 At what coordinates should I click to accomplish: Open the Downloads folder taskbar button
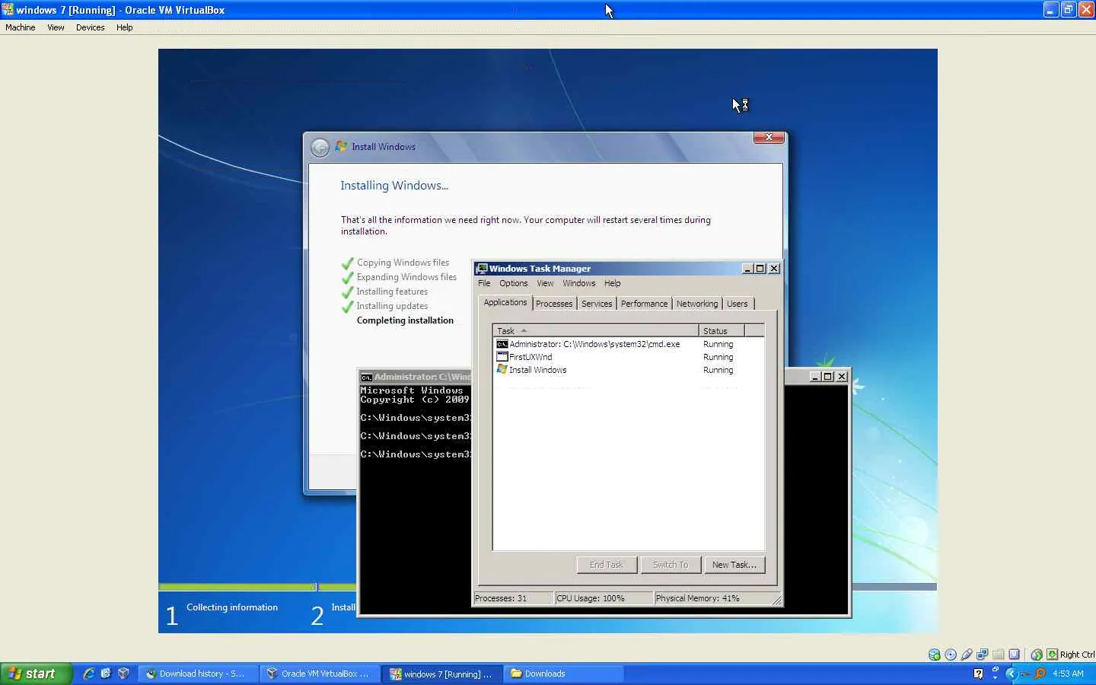click(x=563, y=674)
